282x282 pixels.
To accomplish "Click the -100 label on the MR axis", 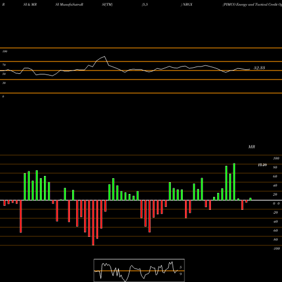I will click(x=276, y=249).
